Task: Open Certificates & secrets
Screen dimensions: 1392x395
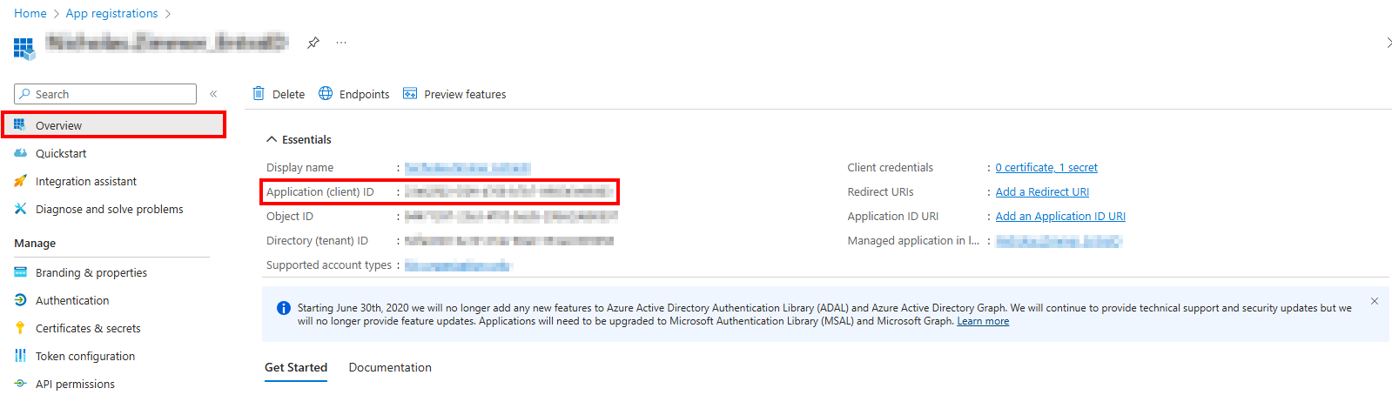Action: tap(88, 328)
